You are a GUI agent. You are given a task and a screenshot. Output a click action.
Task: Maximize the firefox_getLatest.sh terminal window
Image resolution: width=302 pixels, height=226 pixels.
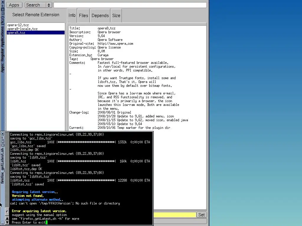pyautogui.click(x=2, y=142)
